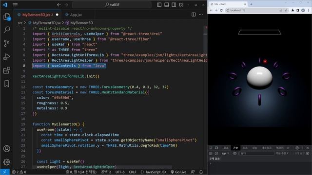Switch to DevTools Network tab
Image resolution: width=312 pixels, height=175 pixels.
(x=267, y=148)
